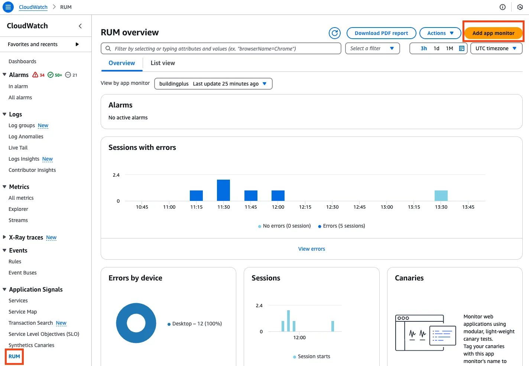Open Rules under Events
The image size is (529, 366).
15,261
